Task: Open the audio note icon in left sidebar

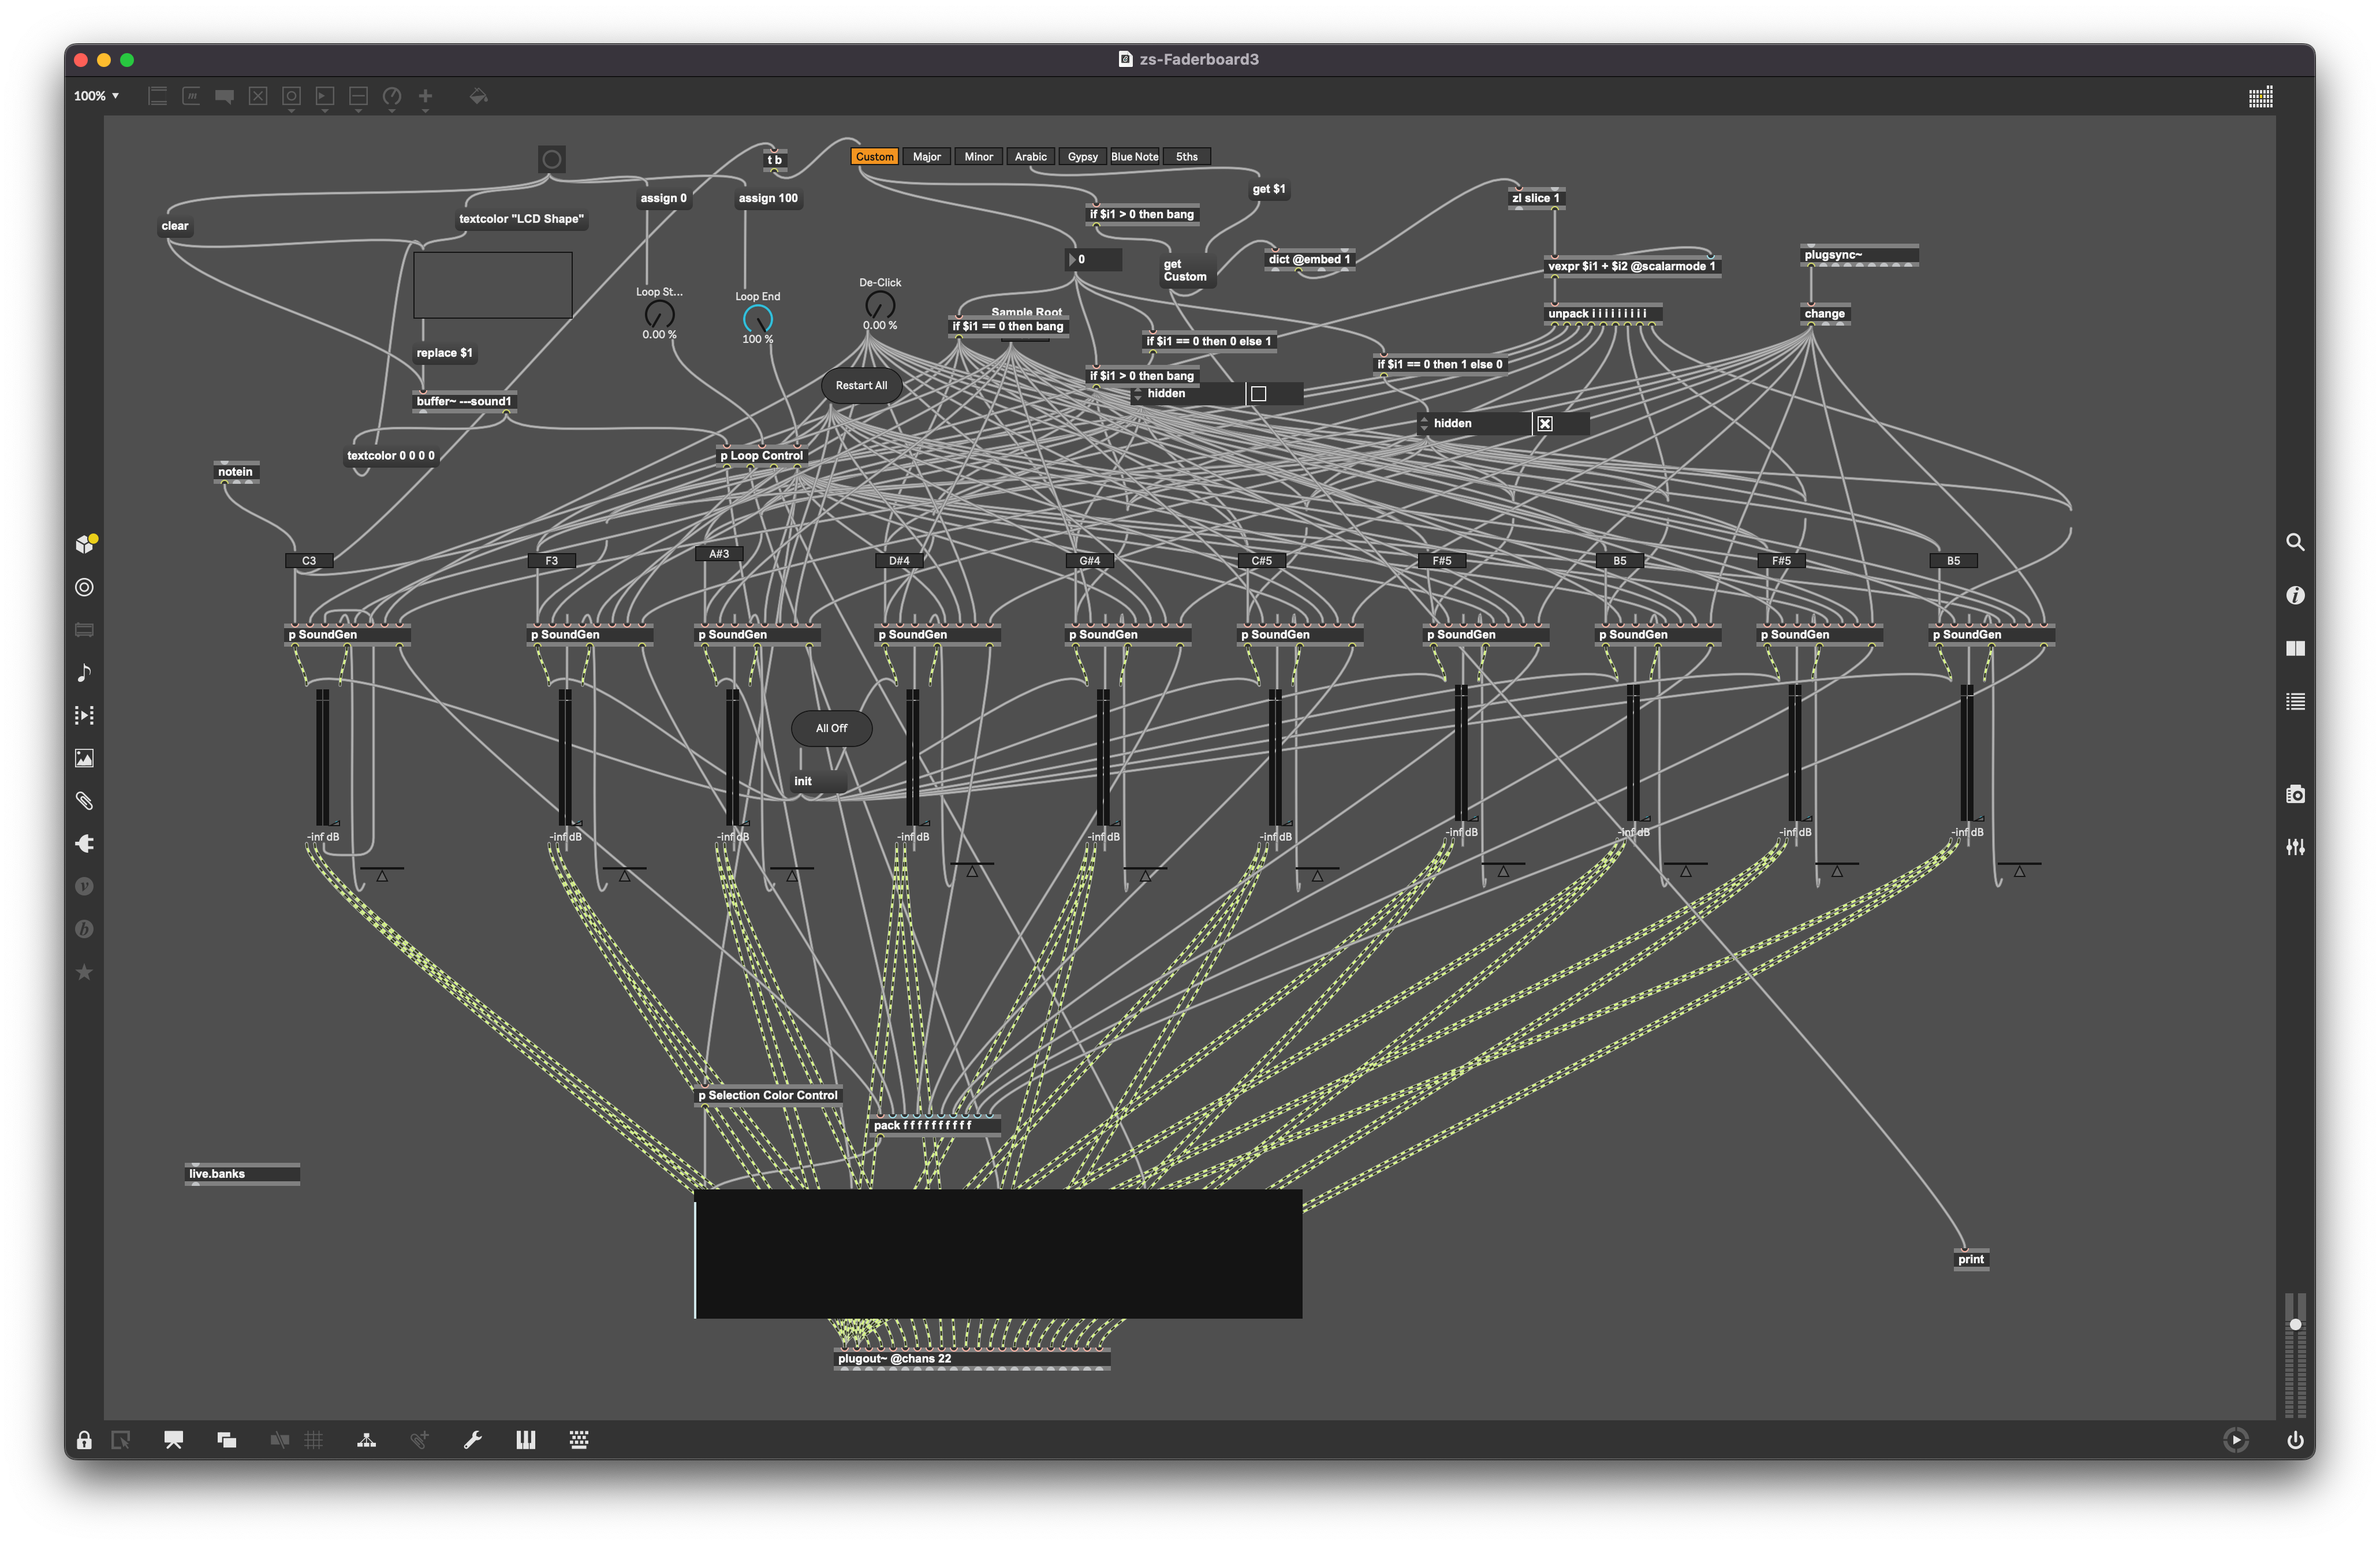Action: point(84,672)
